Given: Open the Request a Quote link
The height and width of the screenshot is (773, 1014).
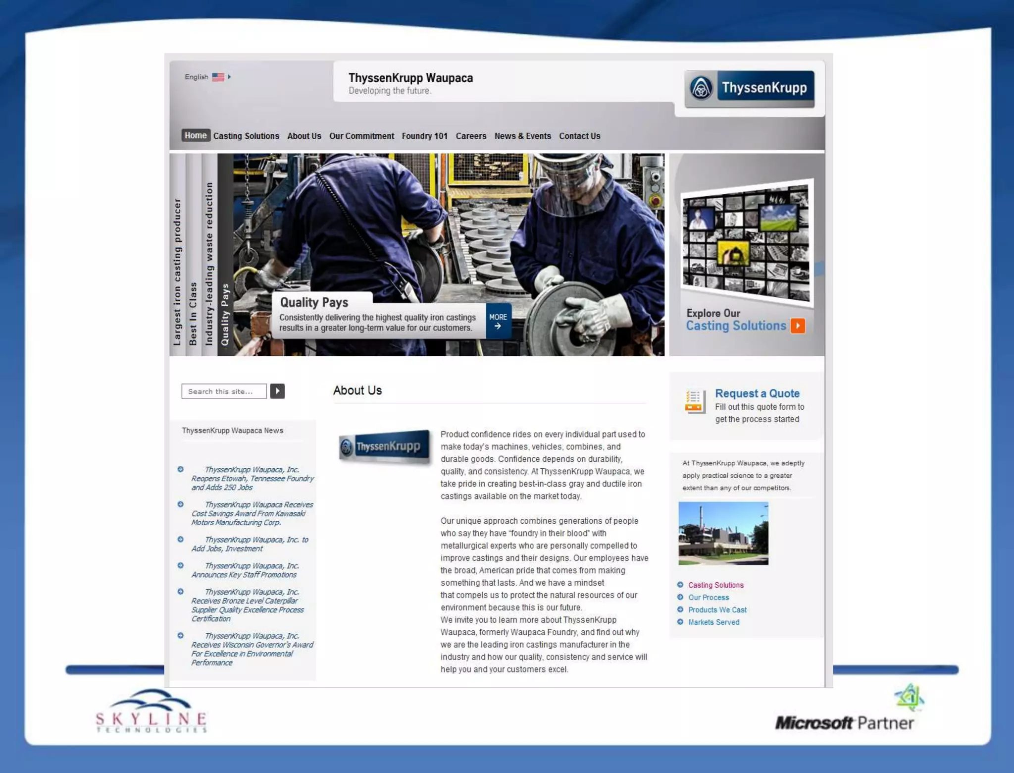Looking at the screenshot, I should pyautogui.click(x=757, y=393).
